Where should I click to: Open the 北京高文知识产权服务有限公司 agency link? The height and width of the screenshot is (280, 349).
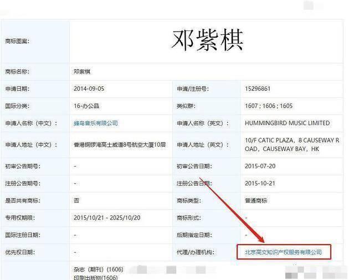tap(283, 252)
